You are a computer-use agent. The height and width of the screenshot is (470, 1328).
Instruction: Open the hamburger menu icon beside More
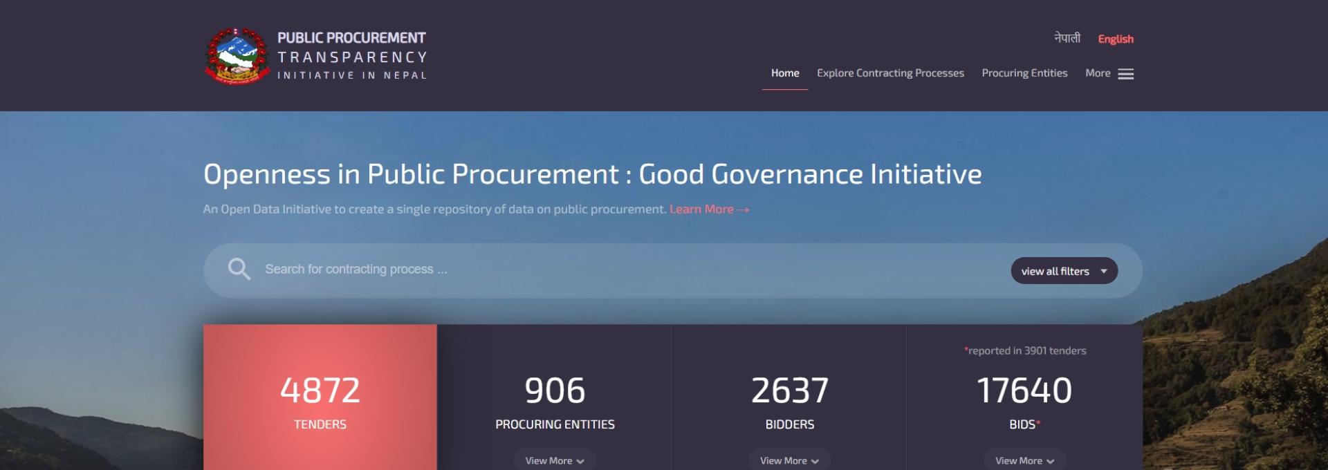[x=1125, y=74]
